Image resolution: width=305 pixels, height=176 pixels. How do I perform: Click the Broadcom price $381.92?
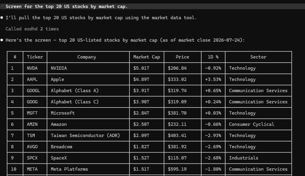177,147
